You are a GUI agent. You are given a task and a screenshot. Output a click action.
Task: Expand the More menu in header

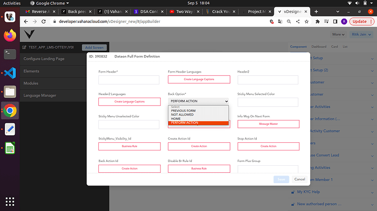coord(338,34)
